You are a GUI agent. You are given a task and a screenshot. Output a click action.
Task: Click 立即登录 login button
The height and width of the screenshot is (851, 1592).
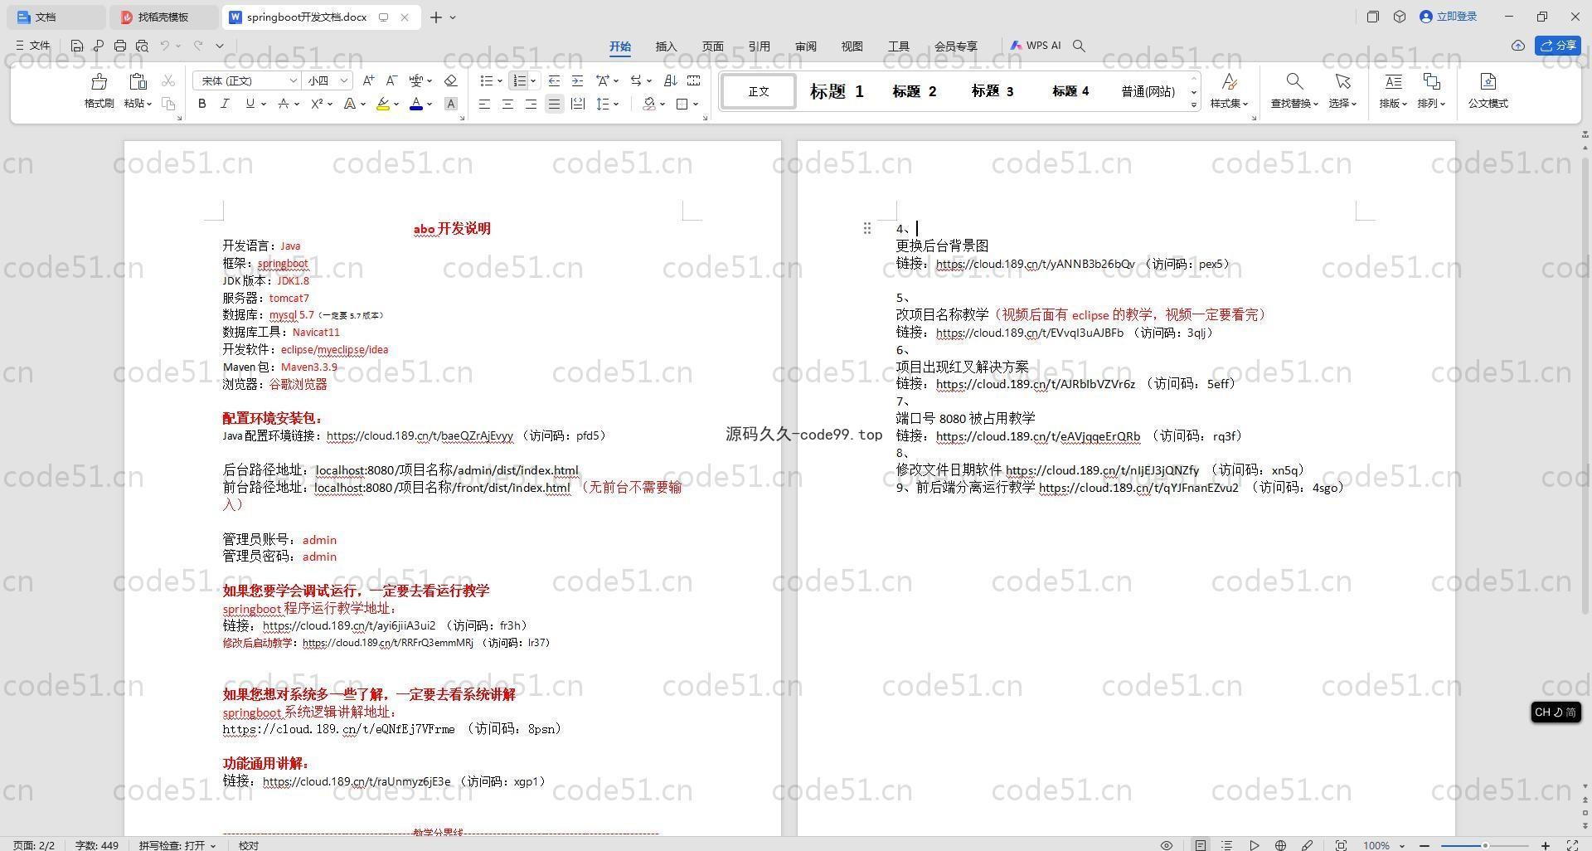(1449, 17)
